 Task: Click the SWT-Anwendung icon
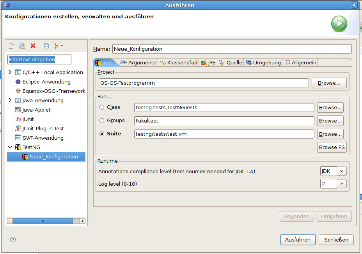coord(18,138)
